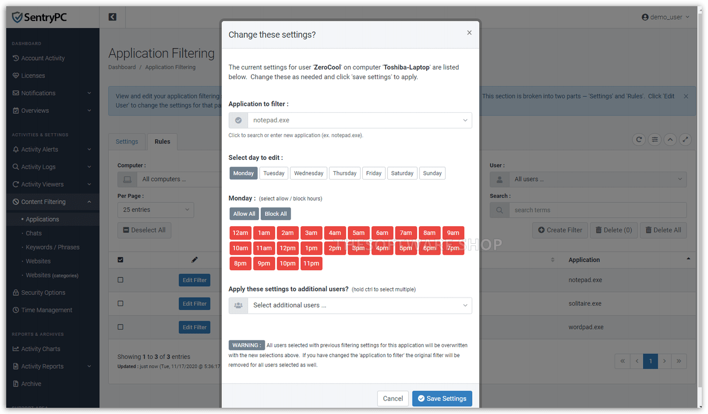Select the Wednesday day tab

click(x=308, y=173)
